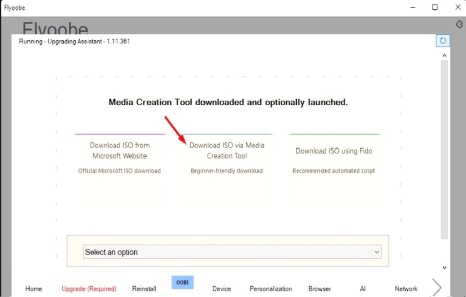Expand the "Select an option" dropdown
The image size is (466, 297).
click(x=228, y=252)
